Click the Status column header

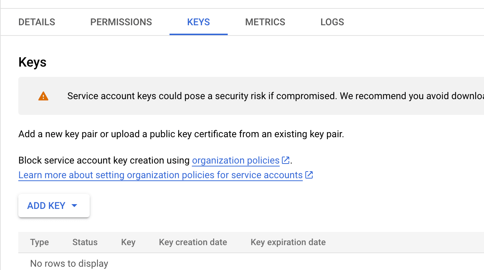point(85,242)
